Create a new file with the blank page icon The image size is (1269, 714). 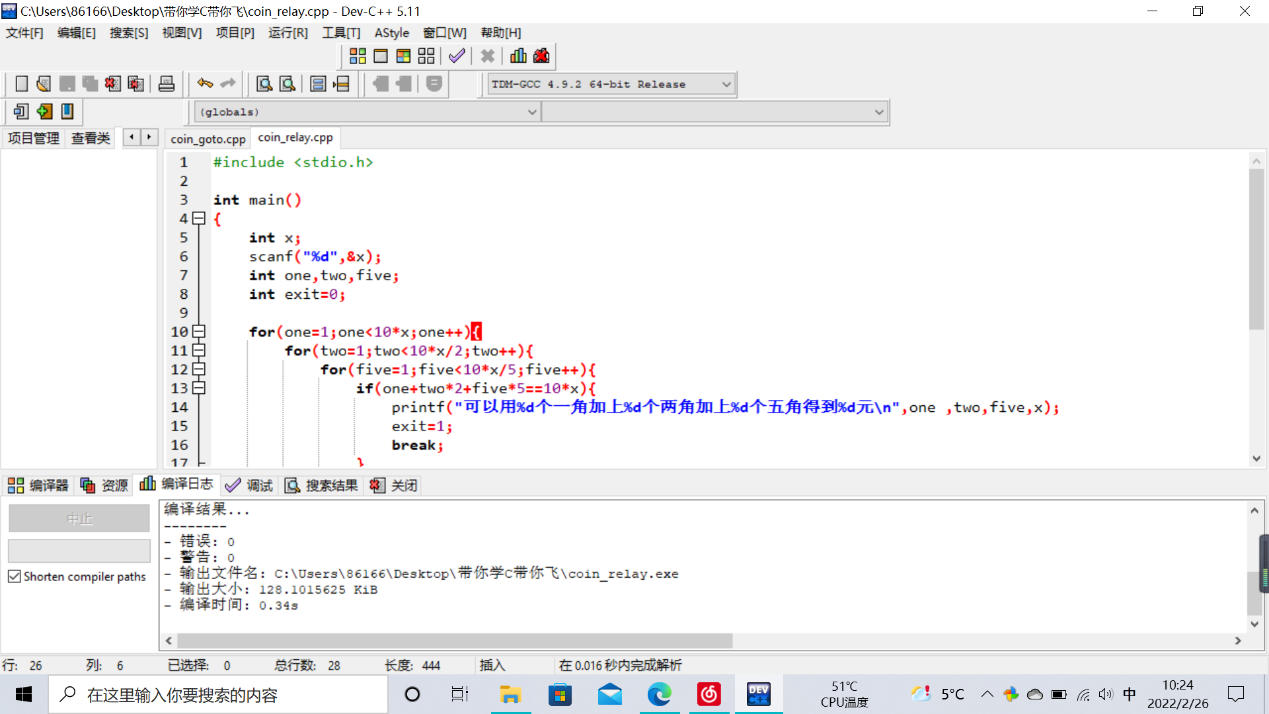tap(21, 84)
